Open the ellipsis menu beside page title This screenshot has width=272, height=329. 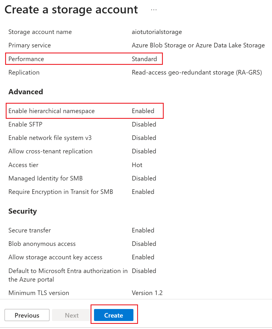pos(154,10)
